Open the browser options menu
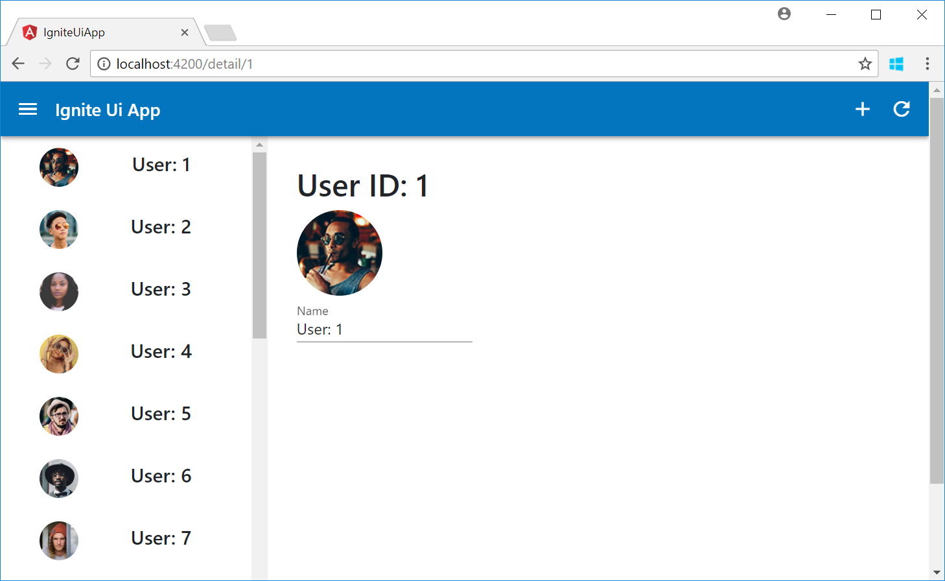The height and width of the screenshot is (581, 945). 927,64
